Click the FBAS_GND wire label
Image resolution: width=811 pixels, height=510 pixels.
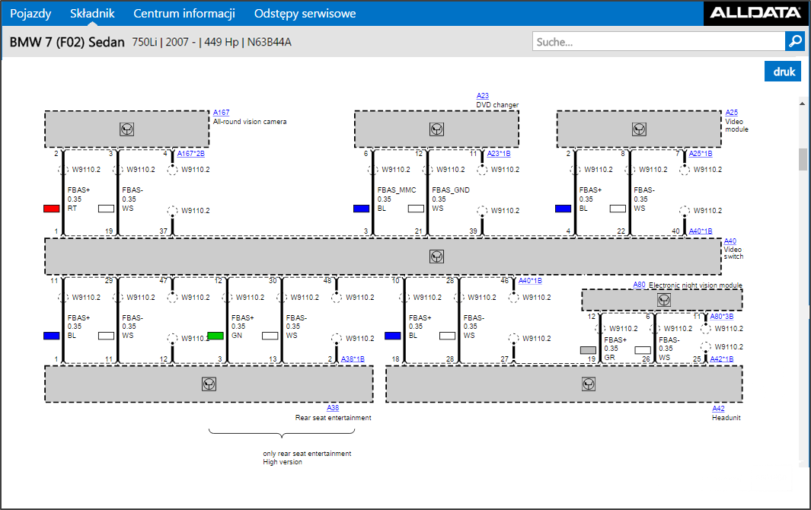point(451,190)
